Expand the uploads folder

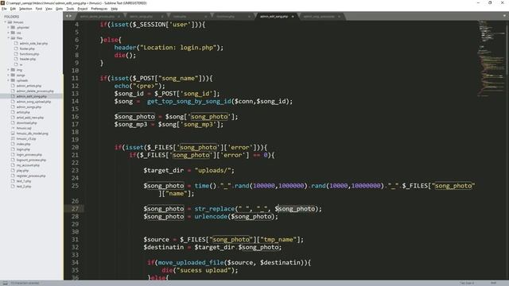[x=9, y=80]
